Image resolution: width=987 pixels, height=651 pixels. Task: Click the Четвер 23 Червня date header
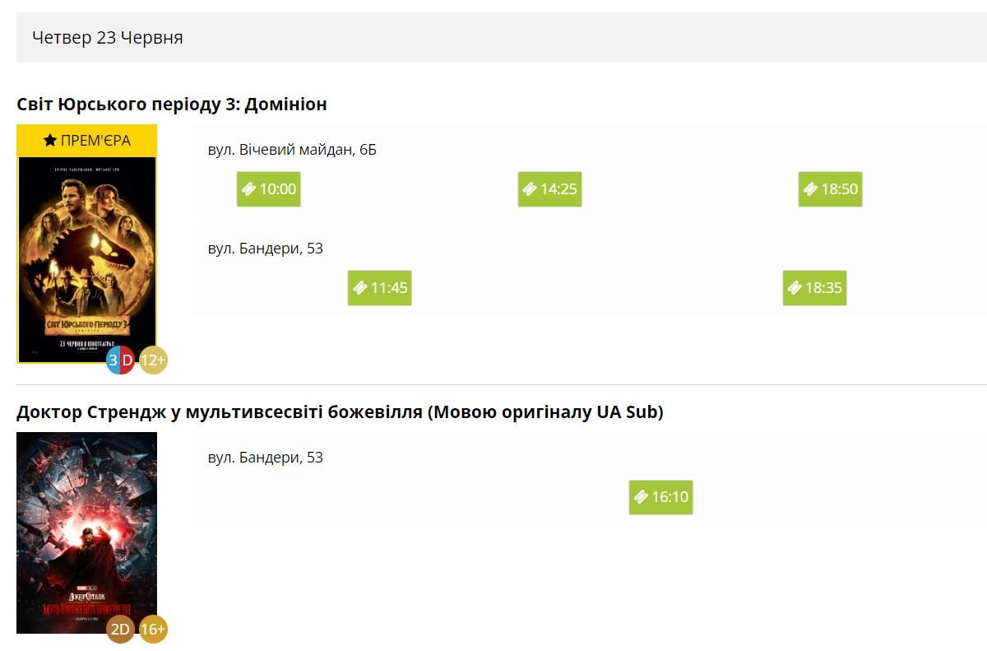tap(108, 38)
